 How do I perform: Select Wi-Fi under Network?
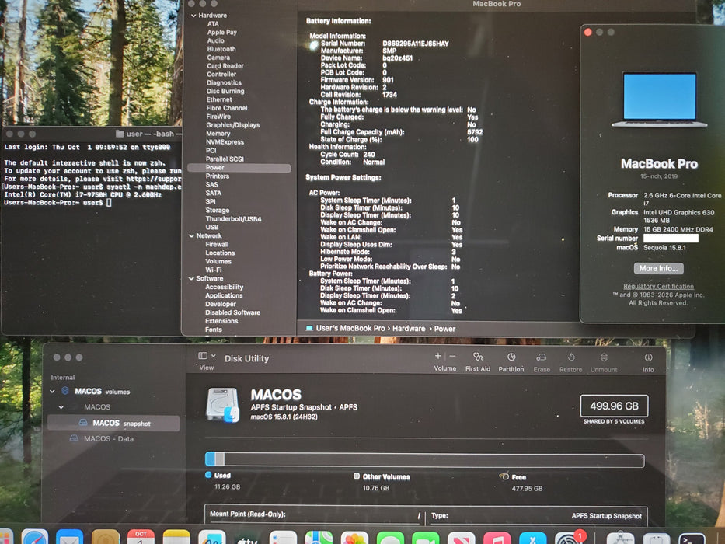(213, 270)
